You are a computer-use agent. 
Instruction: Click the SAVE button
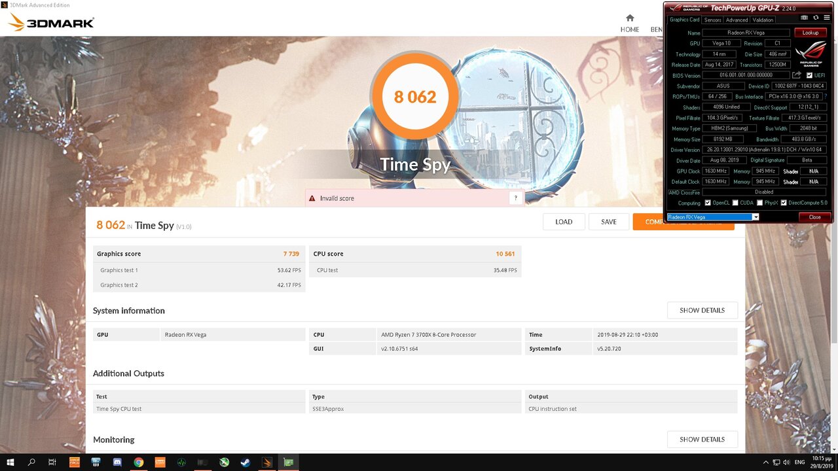click(x=609, y=222)
